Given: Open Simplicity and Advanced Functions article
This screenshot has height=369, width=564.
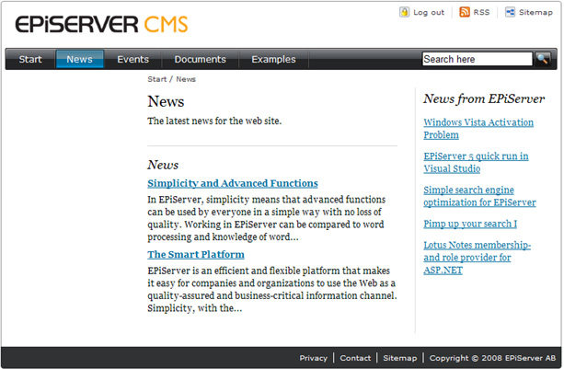Looking at the screenshot, I should pos(232,183).
